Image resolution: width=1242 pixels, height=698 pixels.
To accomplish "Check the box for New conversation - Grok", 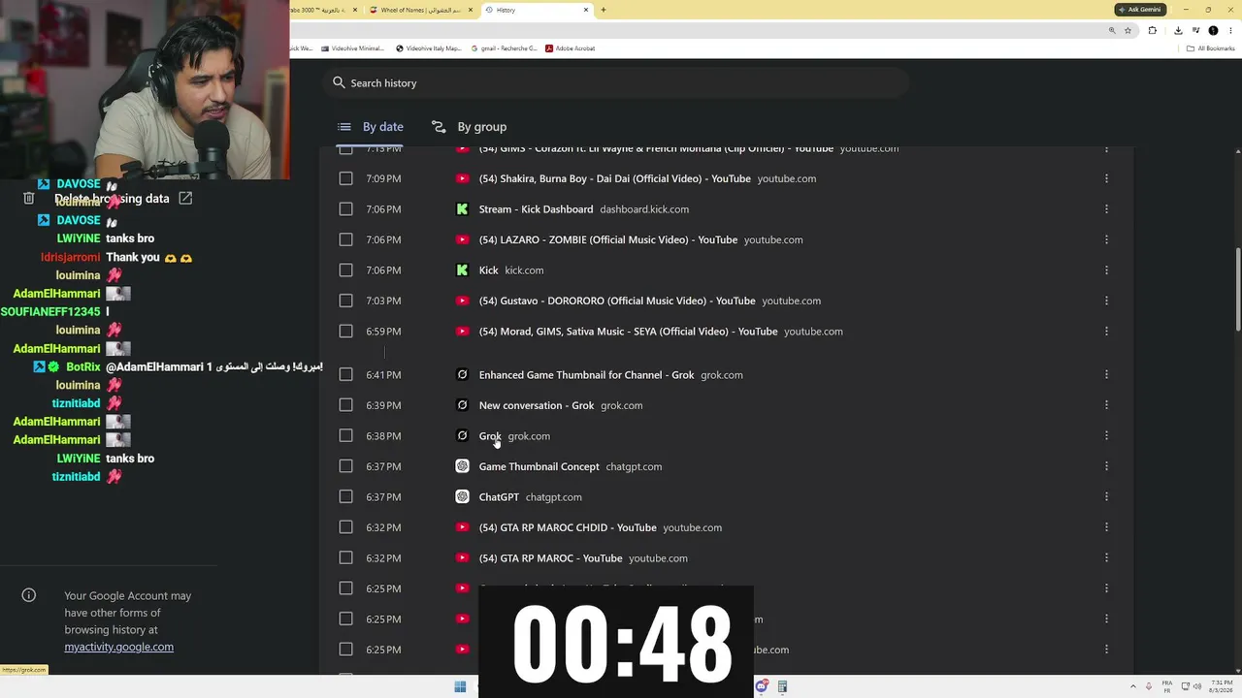I will [345, 405].
